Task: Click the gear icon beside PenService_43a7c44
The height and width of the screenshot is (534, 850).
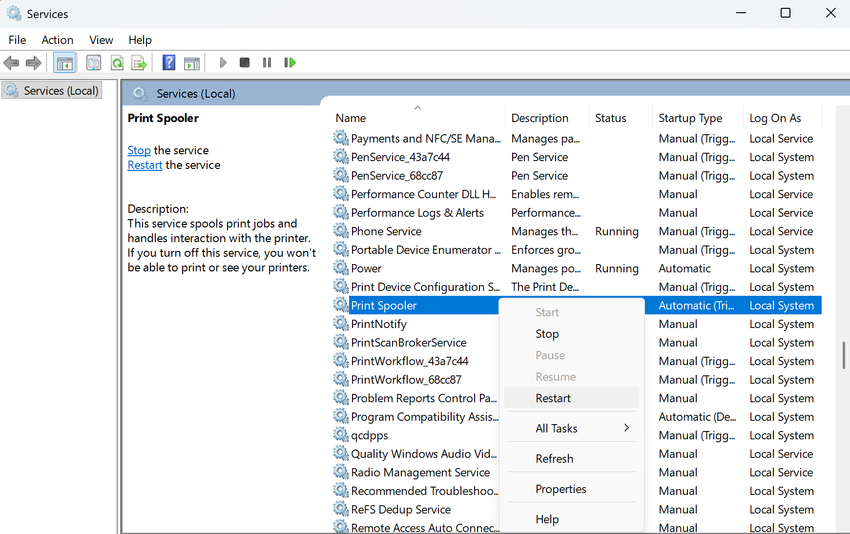Action: [x=341, y=156]
